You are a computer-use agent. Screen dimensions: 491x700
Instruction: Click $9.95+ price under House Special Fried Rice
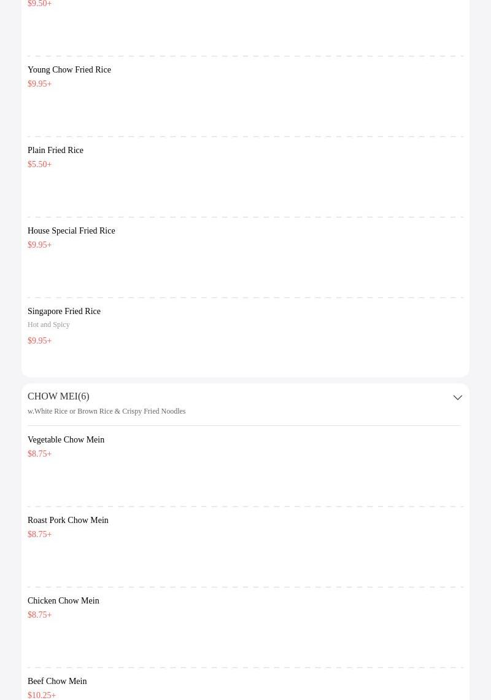point(40,245)
